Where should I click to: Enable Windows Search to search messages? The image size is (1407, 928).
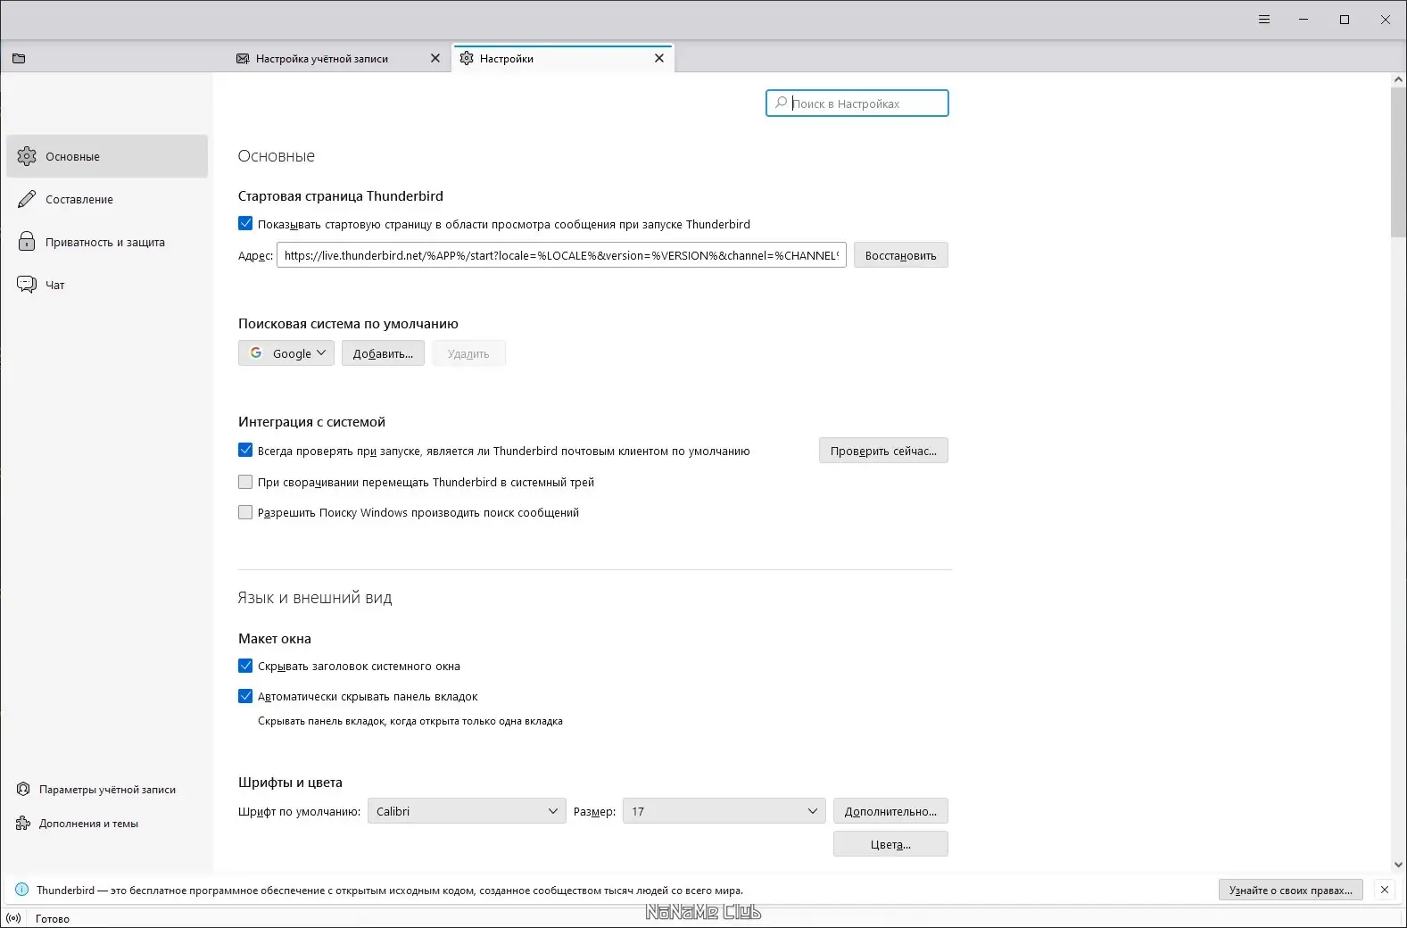coord(245,512)
